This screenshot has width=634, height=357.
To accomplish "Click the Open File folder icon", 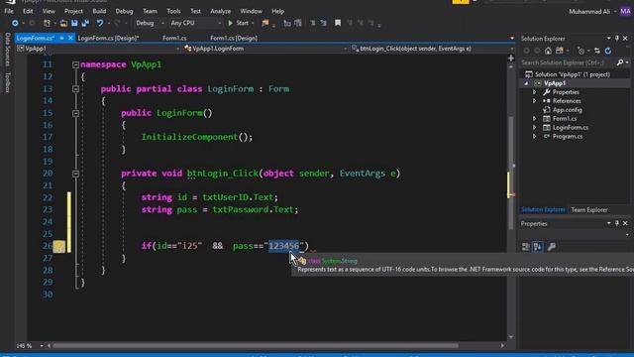I will coord(63,23).
